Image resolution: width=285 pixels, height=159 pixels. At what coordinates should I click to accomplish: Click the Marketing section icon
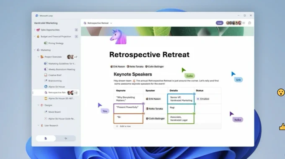(38, 50)
